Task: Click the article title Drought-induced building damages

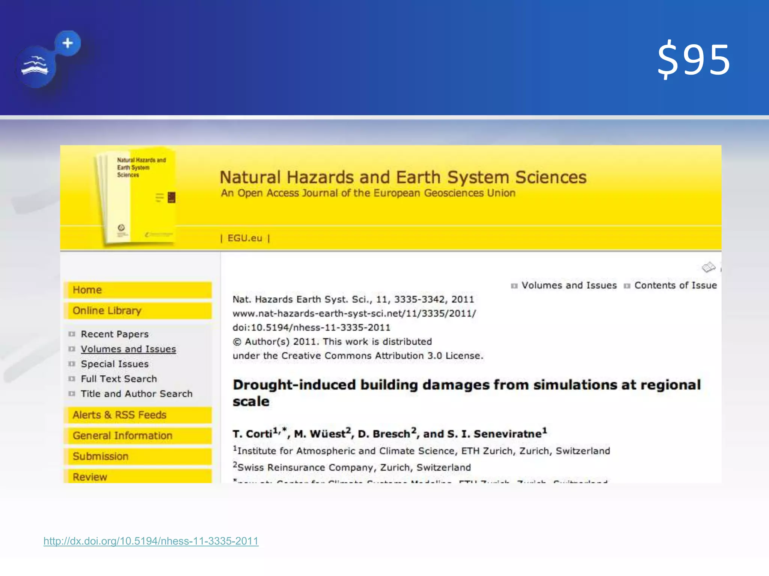Action: click(467, 393)
